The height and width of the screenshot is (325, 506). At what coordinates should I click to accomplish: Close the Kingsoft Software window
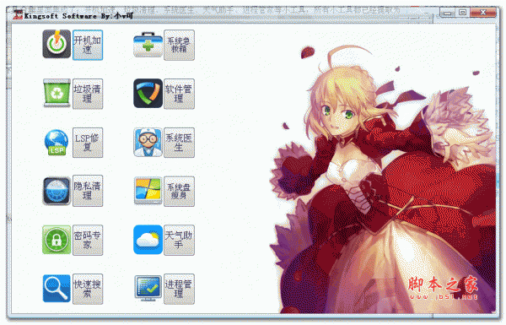[x=482, y=13]
